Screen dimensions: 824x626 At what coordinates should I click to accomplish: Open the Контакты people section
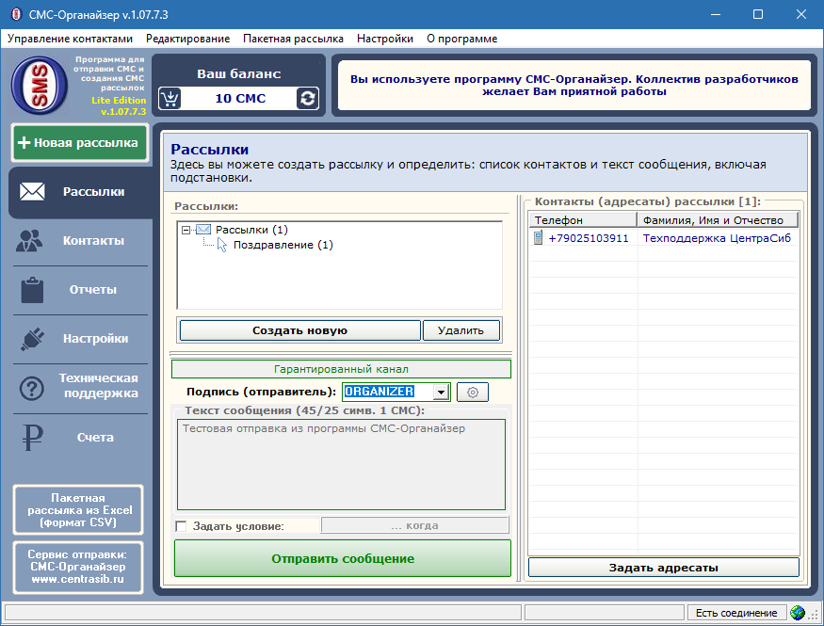(79, 241)
